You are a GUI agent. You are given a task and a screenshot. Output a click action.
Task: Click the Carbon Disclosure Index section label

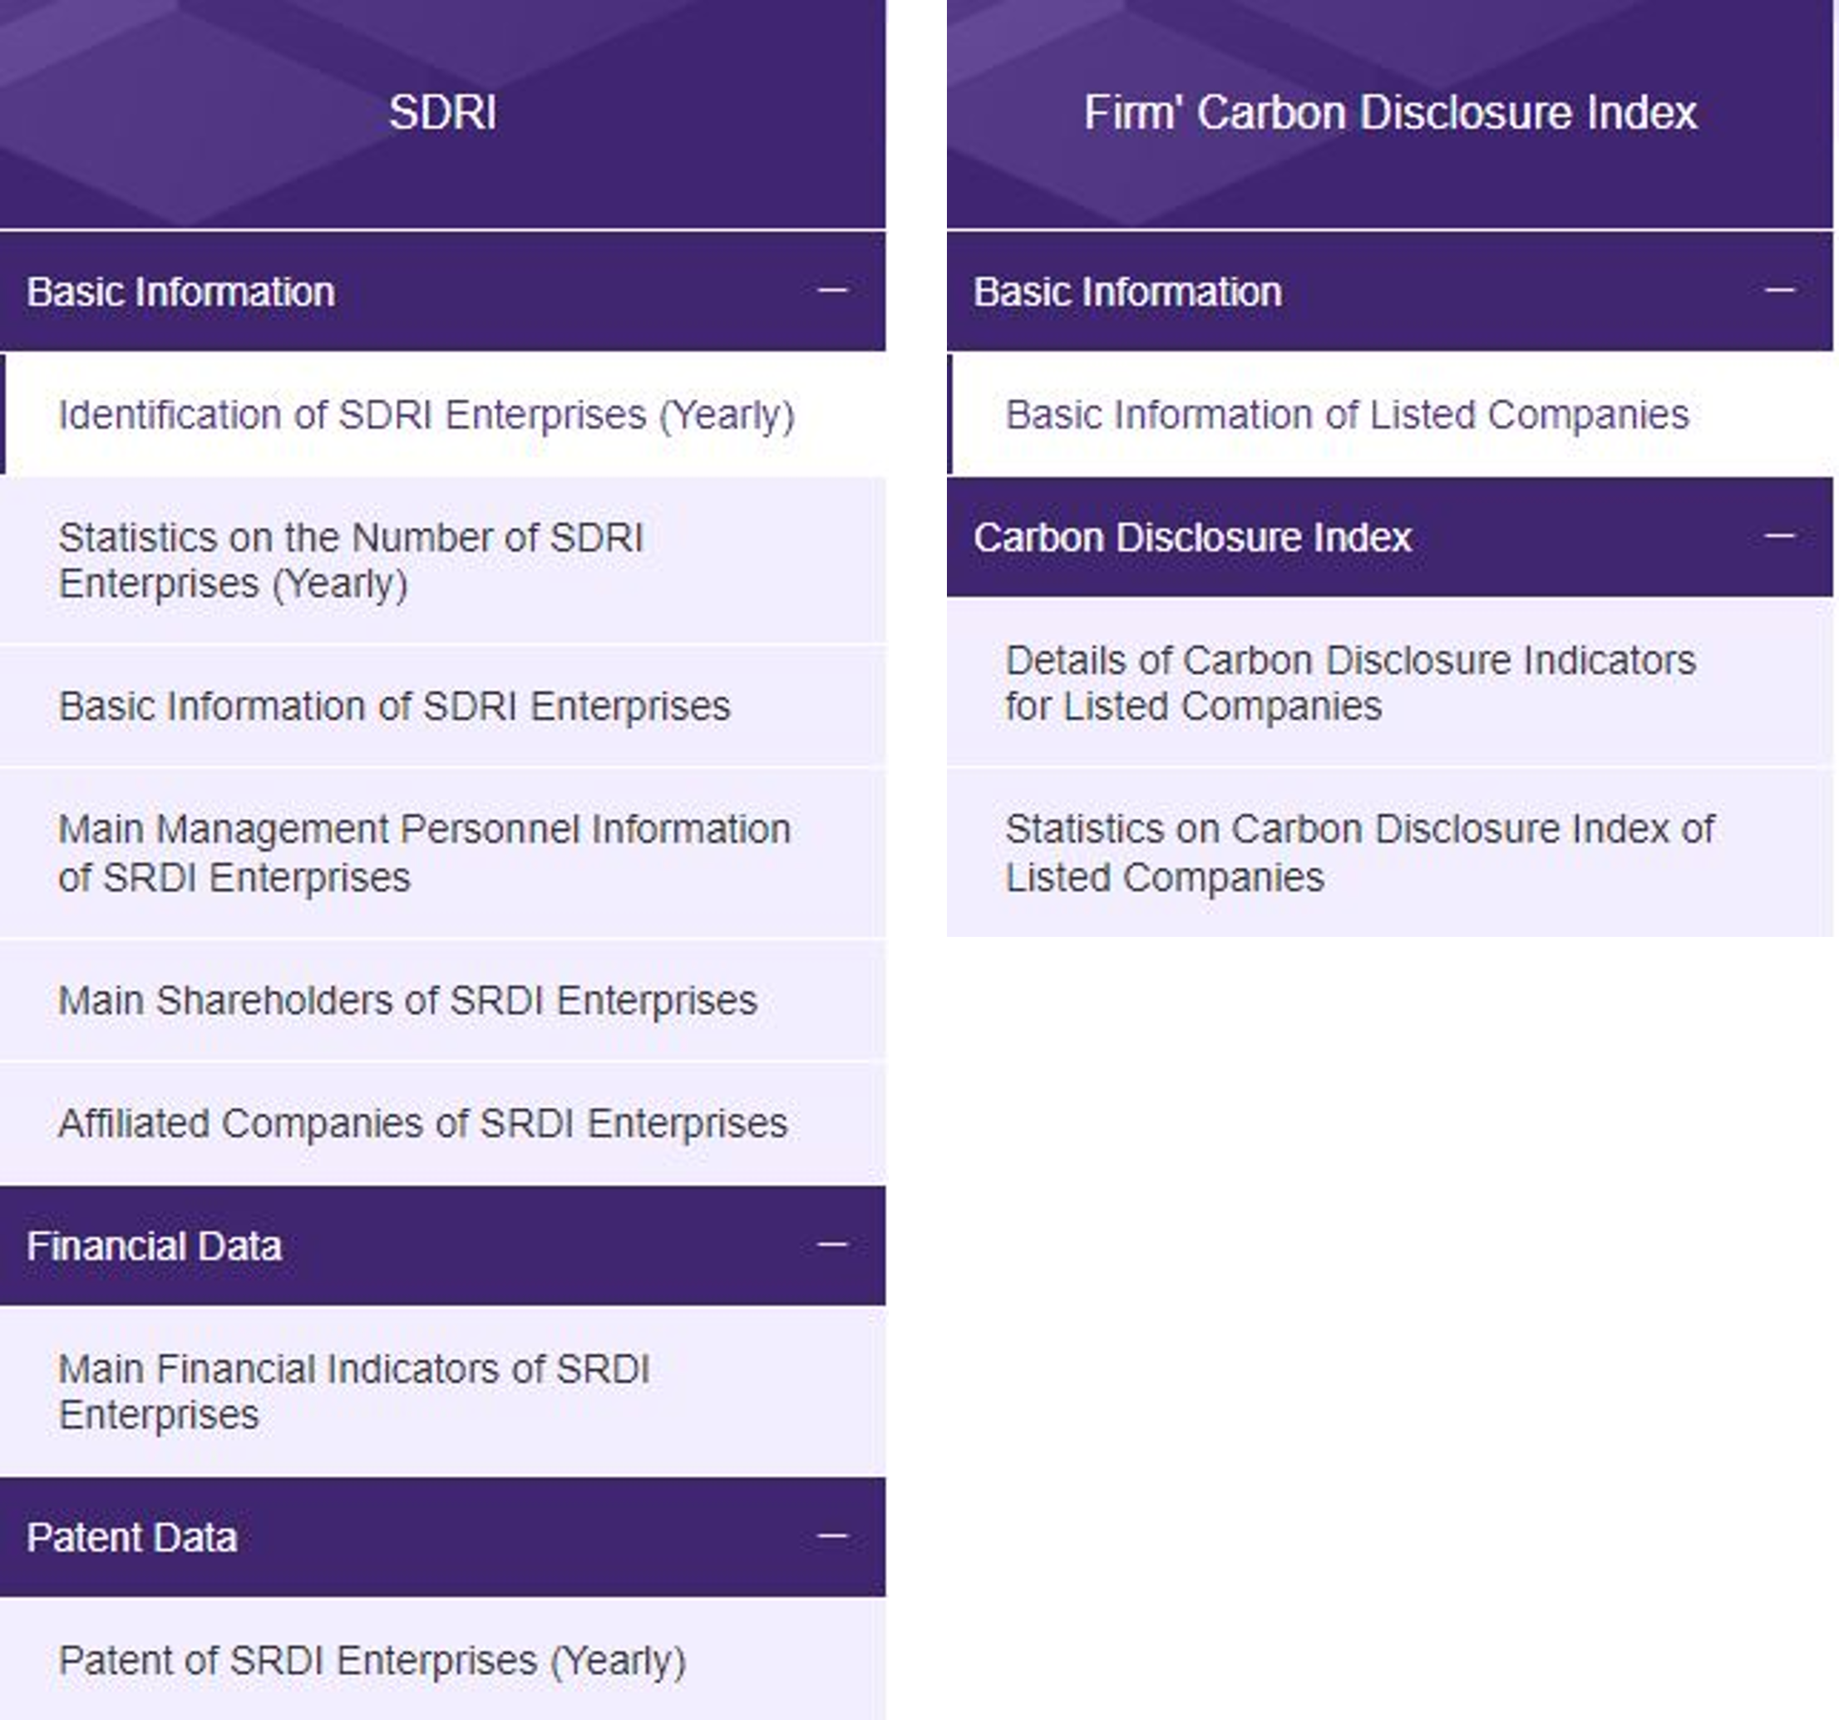pos(1191,538)
